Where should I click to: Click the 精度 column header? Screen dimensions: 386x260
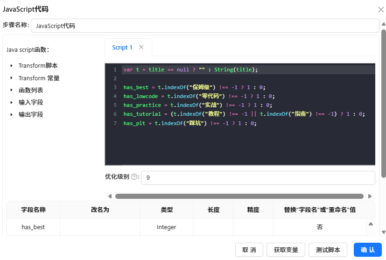[253, 210]
